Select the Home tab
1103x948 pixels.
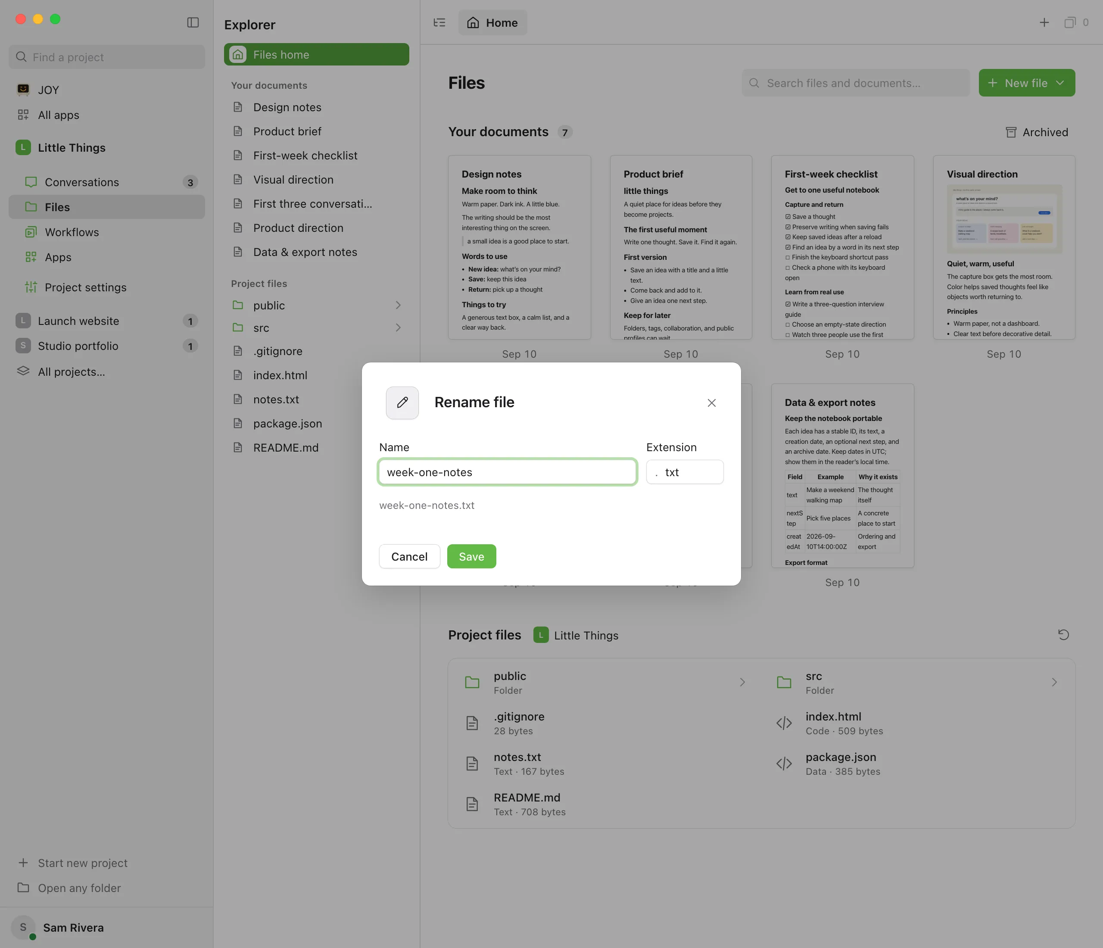(492, 22)
